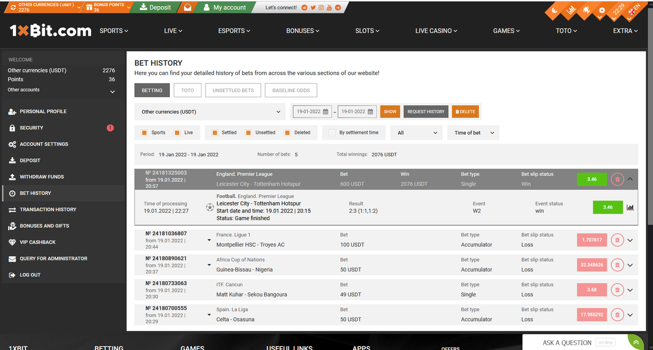Delete bet slip 24180700555 with trash icon
The width and height of the screenshot is (653, 350).
tap(617, 315)
